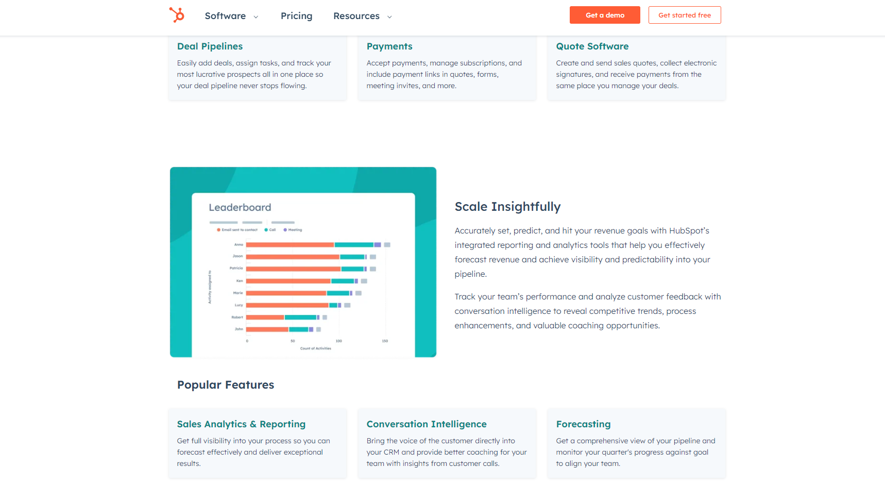Click the Scale Insightfully heading
Screen dimensions: 885x484
(507, 207)
